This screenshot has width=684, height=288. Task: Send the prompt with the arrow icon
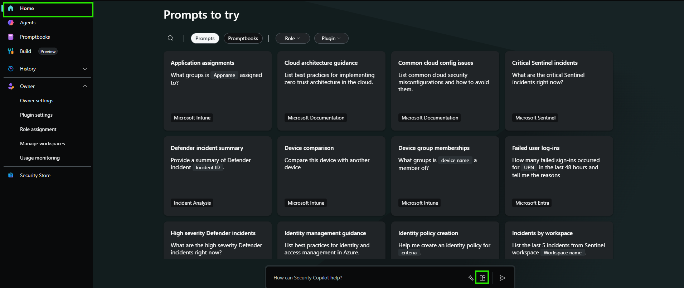[503, 278]
